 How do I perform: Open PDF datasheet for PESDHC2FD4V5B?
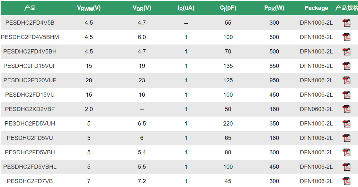click(x=346, y=23)
